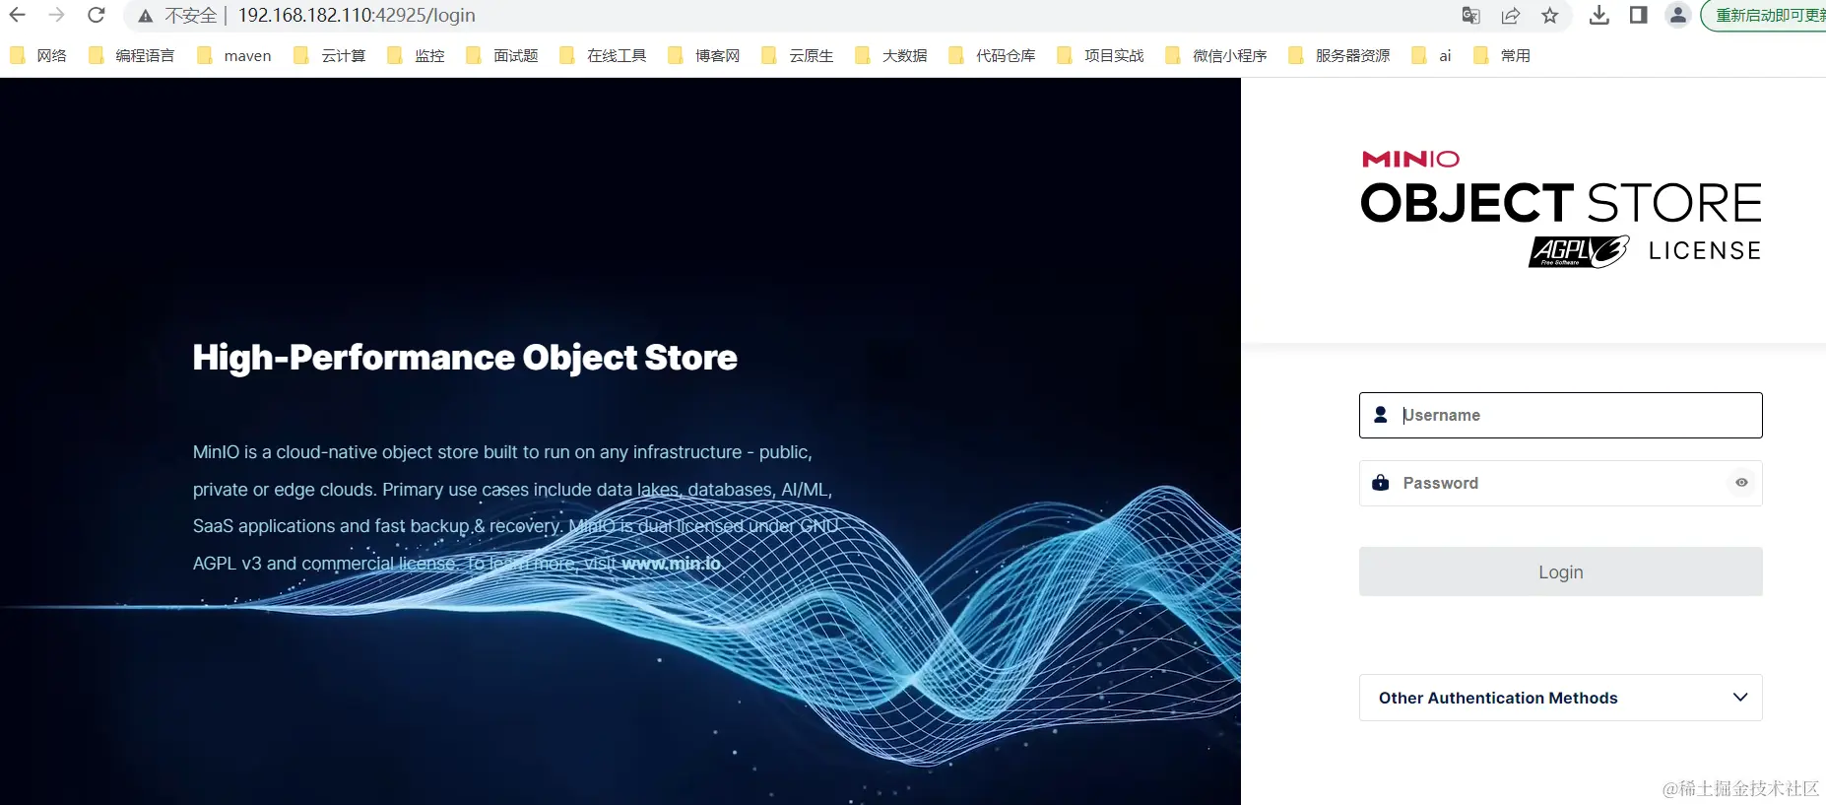This screenshot has height=805, width=1826.
Task: Open browser downloads icon
Action: (x=1599, y=15)
